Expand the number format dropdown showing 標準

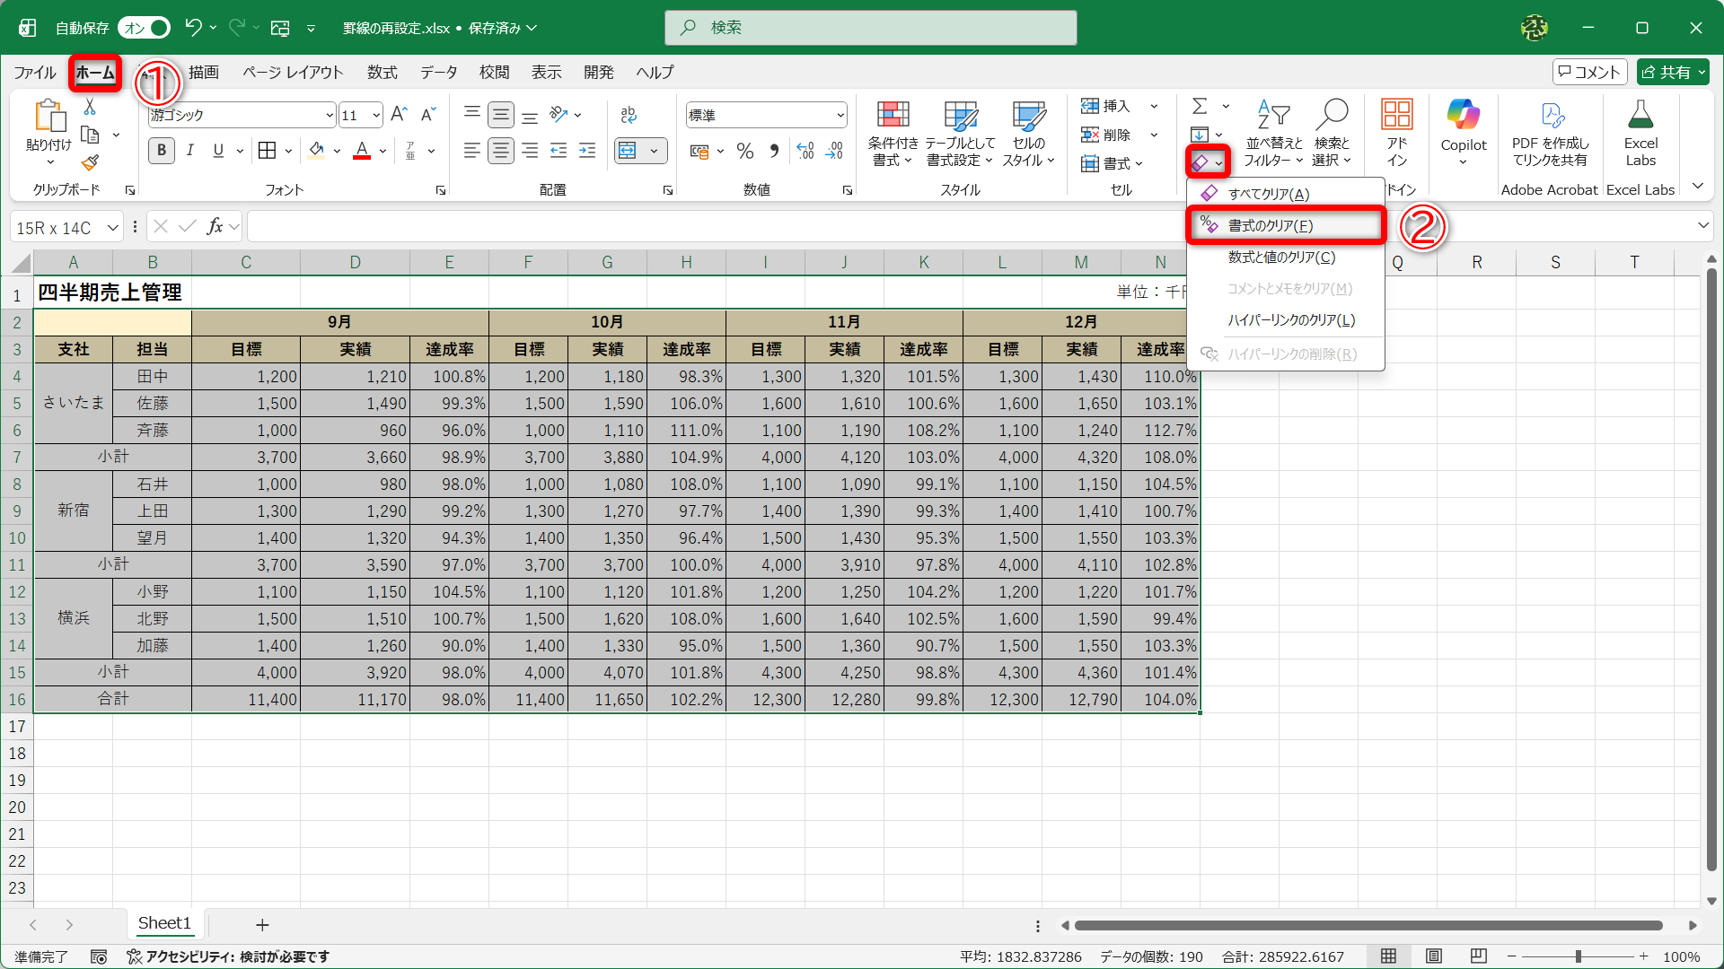pos(840,115)
